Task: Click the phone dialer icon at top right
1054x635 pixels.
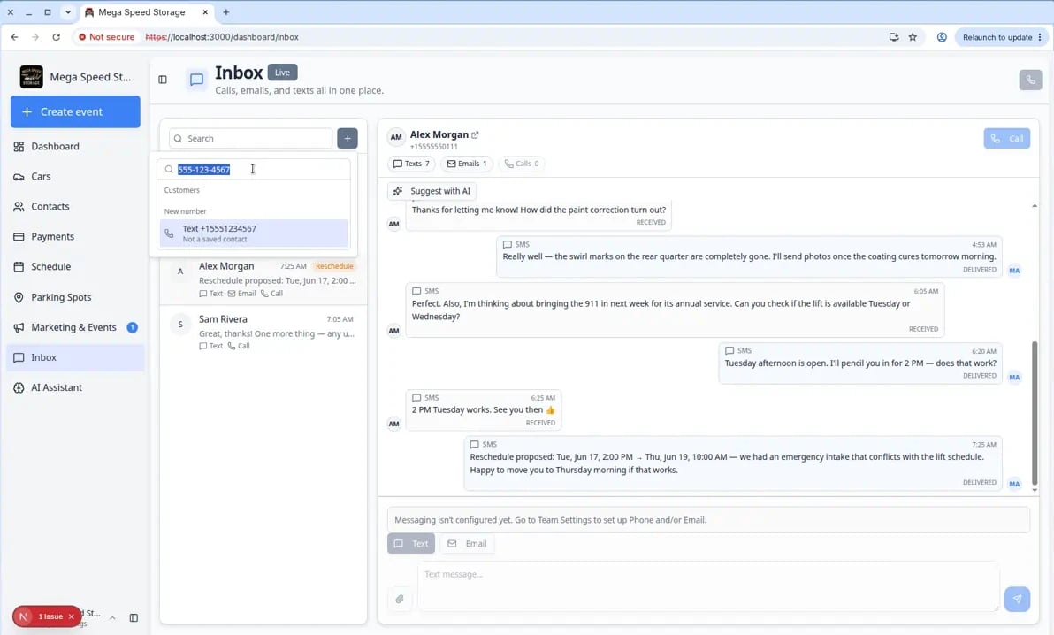Action: 1030,80
